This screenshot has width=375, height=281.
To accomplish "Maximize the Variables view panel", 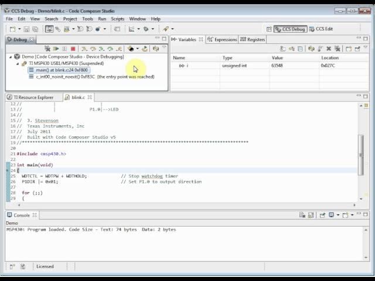I will click(366, 39).
